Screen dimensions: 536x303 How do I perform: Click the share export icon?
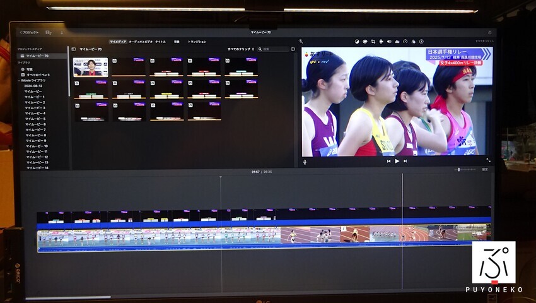489,33
